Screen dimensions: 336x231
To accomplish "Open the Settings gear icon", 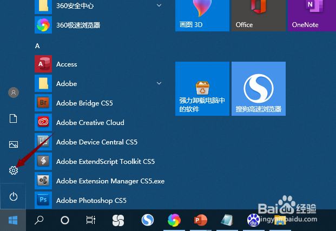I will [x=14, y=170].
